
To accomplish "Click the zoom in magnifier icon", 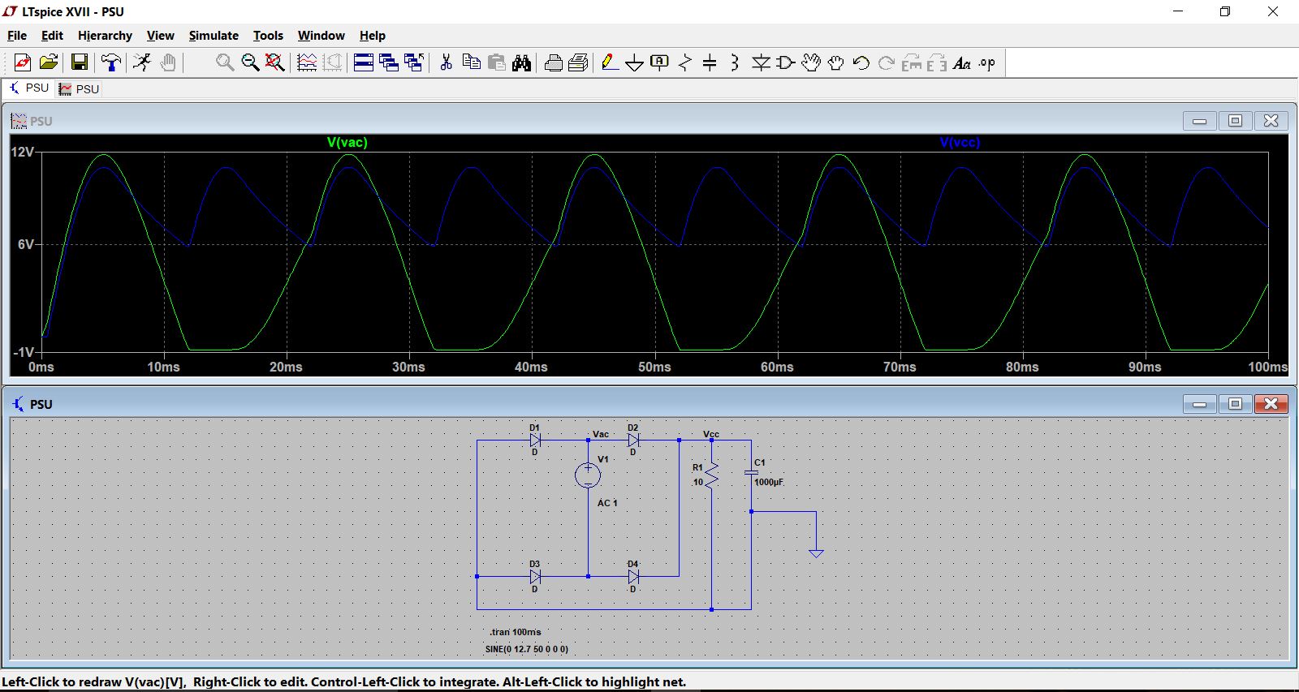I will [225, 62].
